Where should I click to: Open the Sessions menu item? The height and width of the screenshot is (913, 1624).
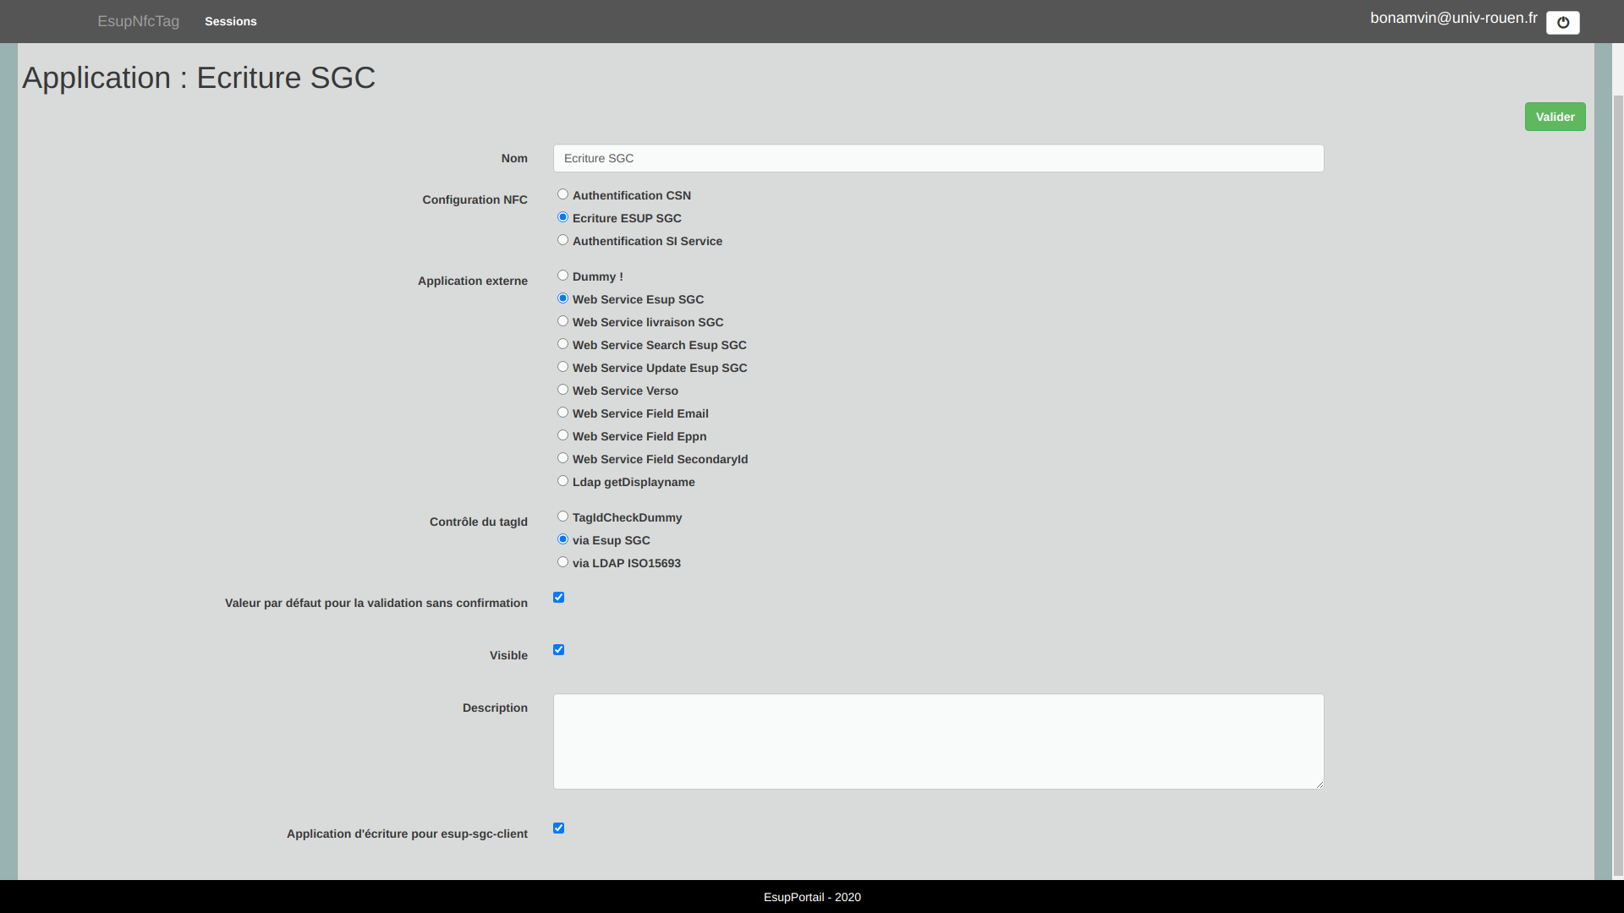click(230, 21)
